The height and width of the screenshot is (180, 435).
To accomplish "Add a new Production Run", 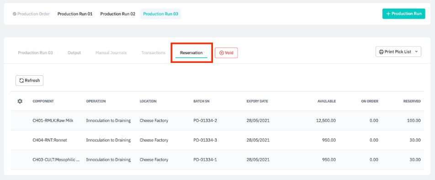I will (x=403, y=14).
